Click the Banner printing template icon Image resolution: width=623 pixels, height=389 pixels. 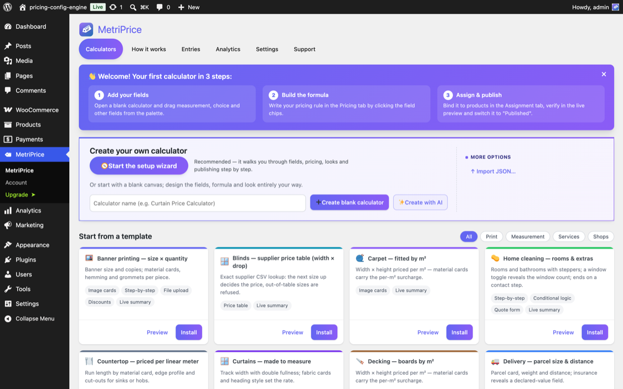(x=89, y=258)
